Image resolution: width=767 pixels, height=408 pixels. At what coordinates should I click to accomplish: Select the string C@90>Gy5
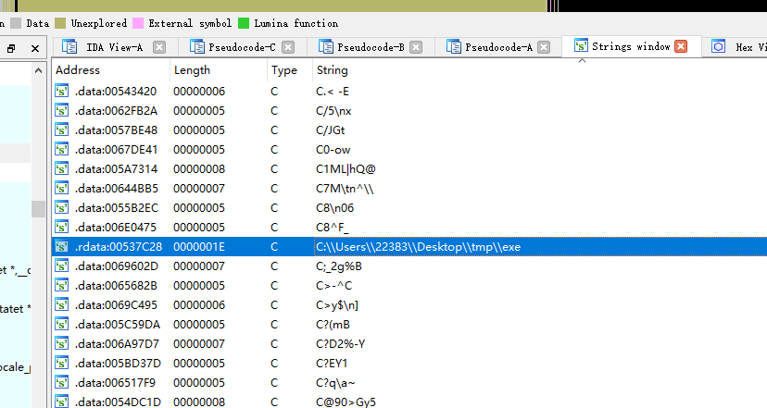[x=346, y=402]
